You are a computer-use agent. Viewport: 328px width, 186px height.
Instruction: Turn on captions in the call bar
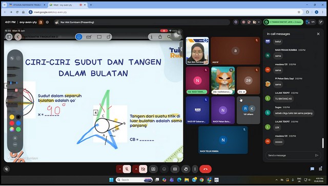point(175,169)
